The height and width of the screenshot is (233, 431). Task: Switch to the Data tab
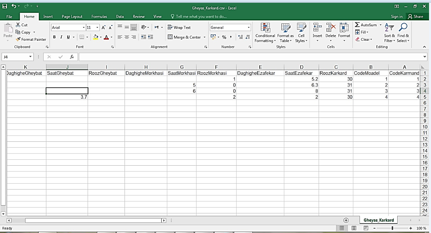tap(119, 16)
